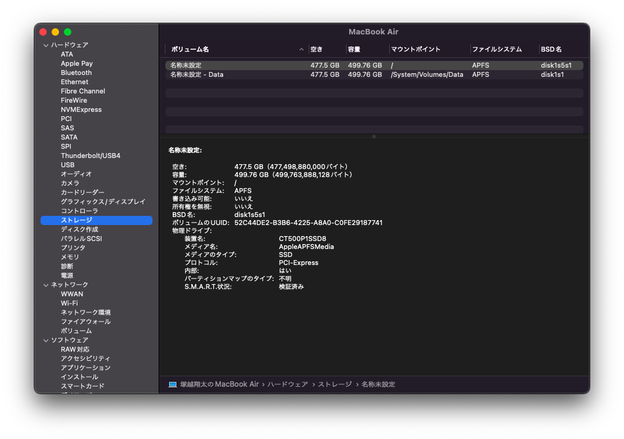This screenshot has height=439, width=624.
Task: Select ボリューム under network
Action: (76, 331)
